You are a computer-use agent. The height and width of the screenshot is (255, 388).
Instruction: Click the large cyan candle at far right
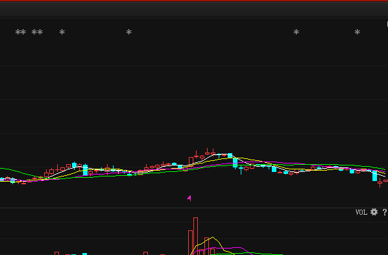point(374,176)
